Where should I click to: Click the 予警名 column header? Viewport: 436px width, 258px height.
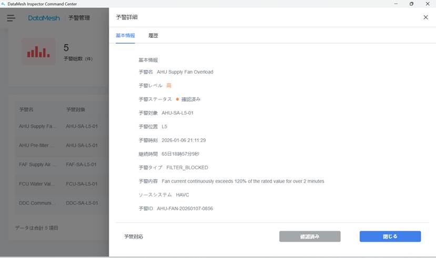tap(26, 110)
